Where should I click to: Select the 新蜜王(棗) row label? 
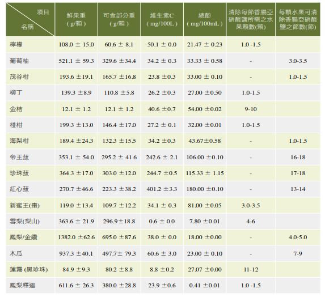[24, 205]
